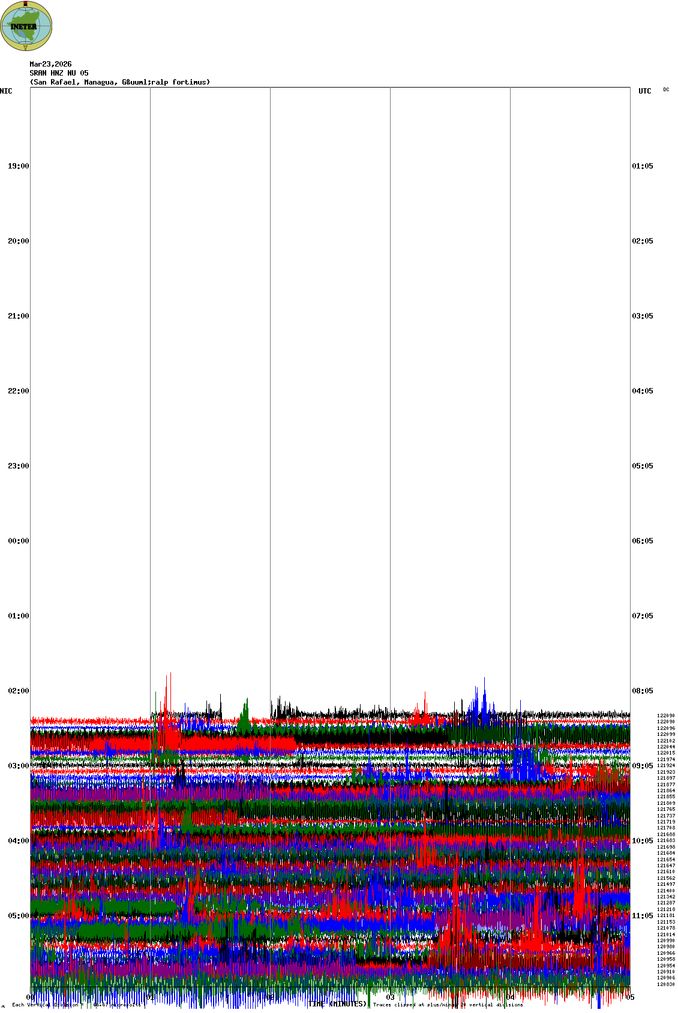Click the 122102 DC offset value
The width and height of the screenshot is (678, 1013).
pos(666,741)
